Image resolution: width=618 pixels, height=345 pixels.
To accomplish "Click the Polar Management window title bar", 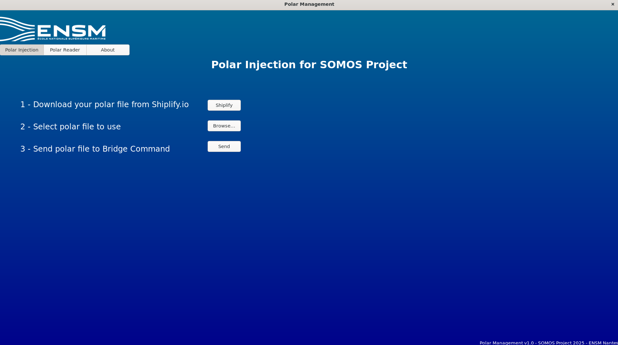I will [x=309, y=4].
